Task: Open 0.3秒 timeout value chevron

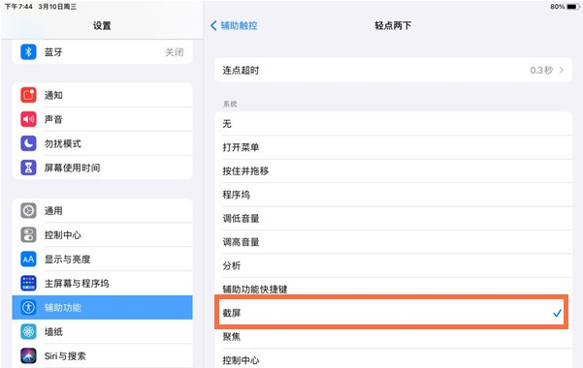Action: pyautogui.click(x=546, y=70)
